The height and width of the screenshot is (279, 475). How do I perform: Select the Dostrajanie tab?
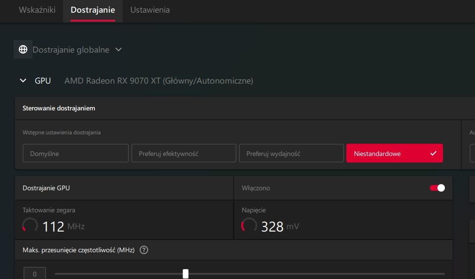[x=93, y=10]
